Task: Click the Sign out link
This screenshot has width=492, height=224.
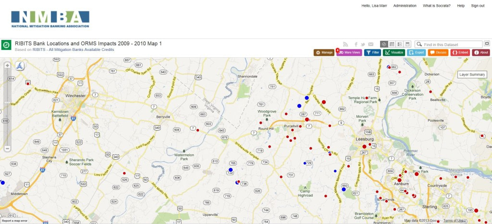Action: [478, 6]
